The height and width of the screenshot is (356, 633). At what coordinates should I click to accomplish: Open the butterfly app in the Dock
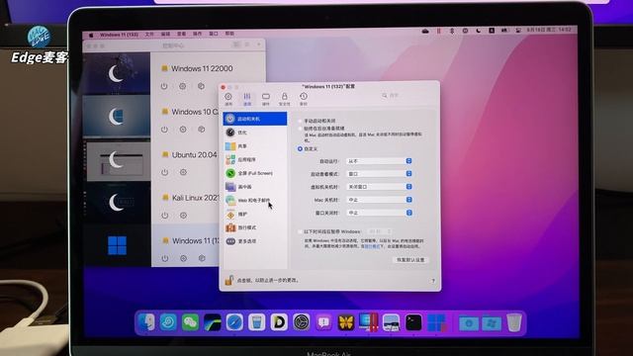click(346, 322)
